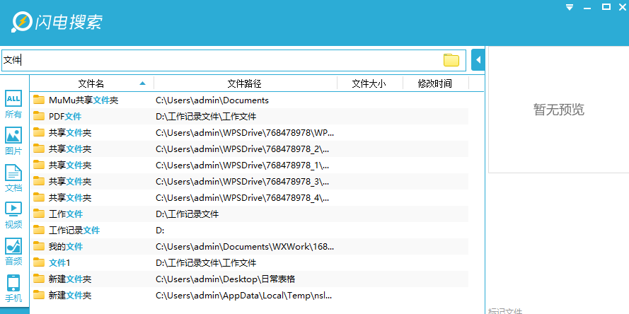Open the title bar dropdown menu arrow
Image resolution: width=629 pixels, height=314 pixels.
click(x=570, y=8)
